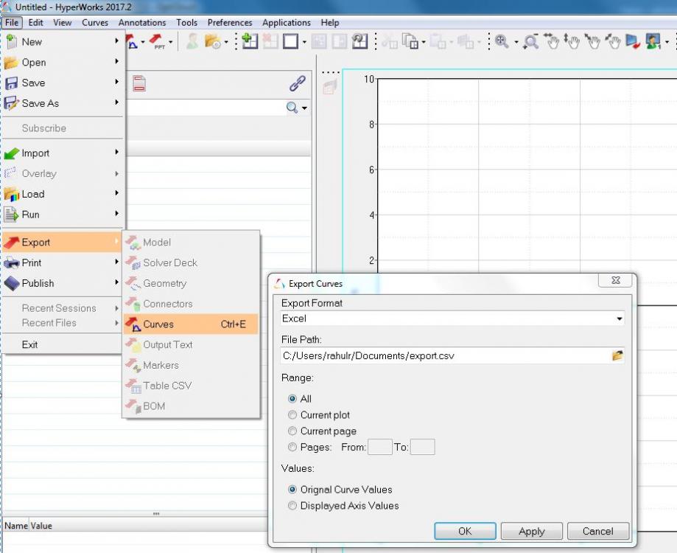Choose Publish in the File menu
Viewport: 677px width, 553px height.
pos(63,283)
